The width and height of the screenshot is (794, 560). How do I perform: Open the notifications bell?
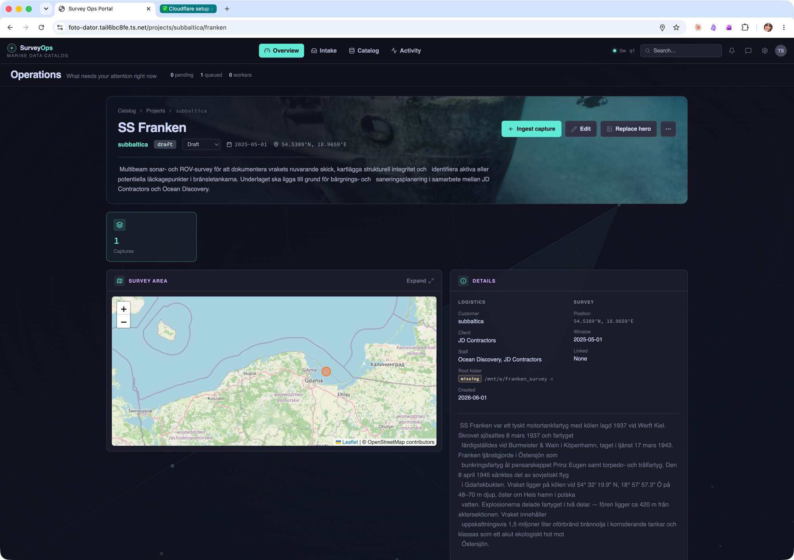(732, 51)
